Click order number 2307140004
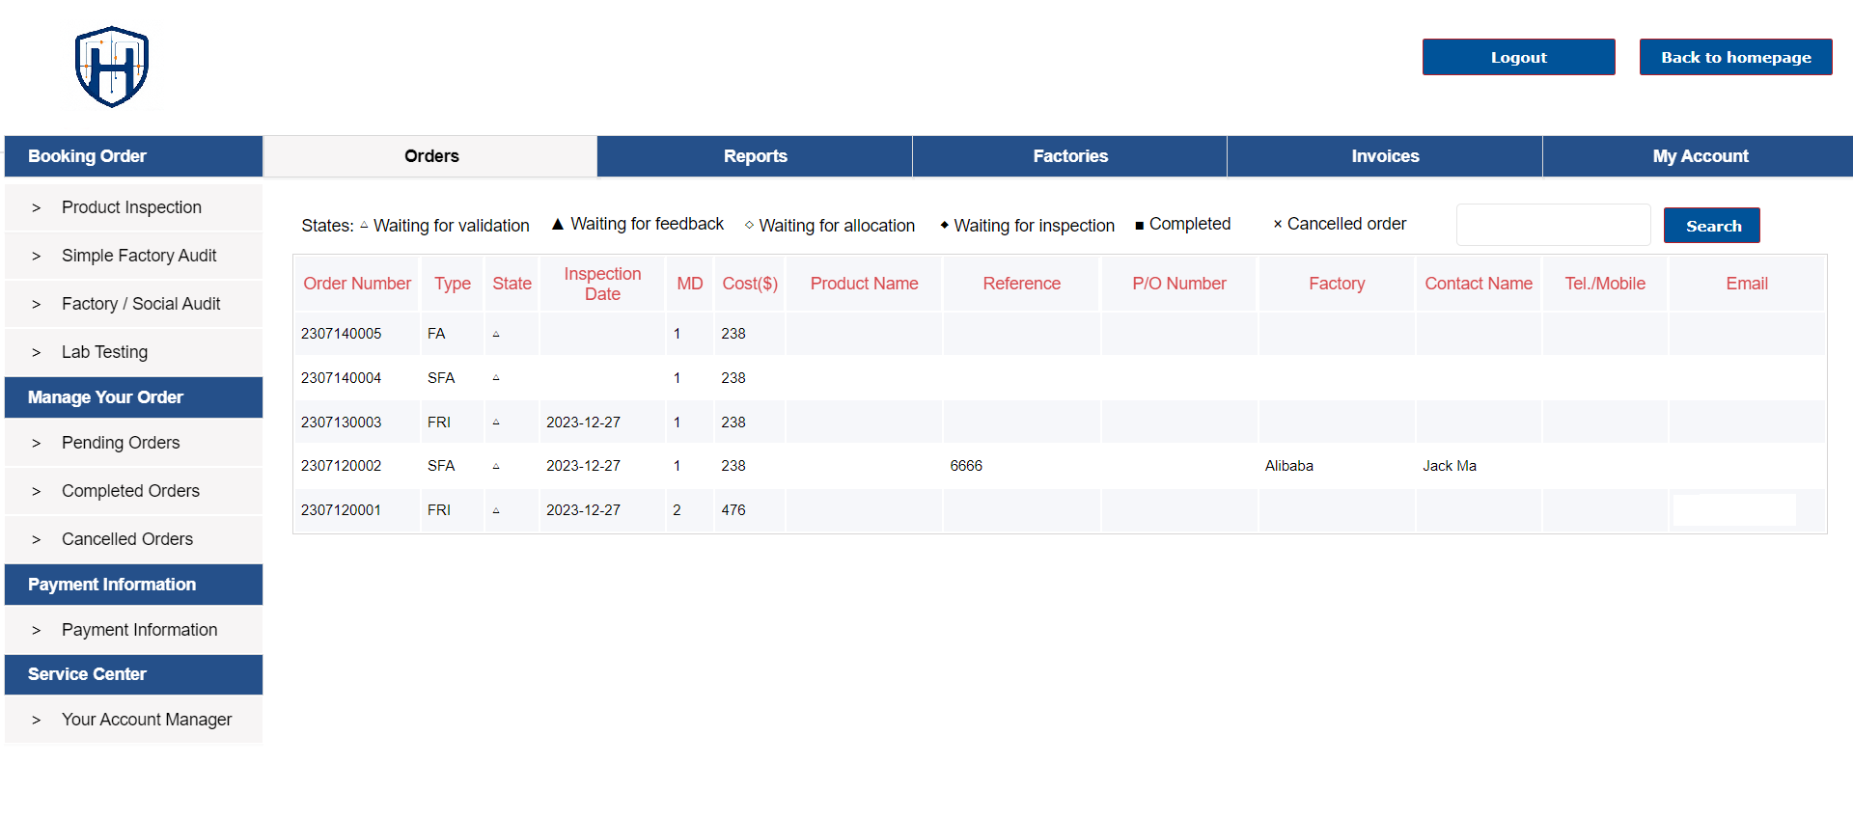This screenshot has width=1853, height=818. (x=341, y=378)
